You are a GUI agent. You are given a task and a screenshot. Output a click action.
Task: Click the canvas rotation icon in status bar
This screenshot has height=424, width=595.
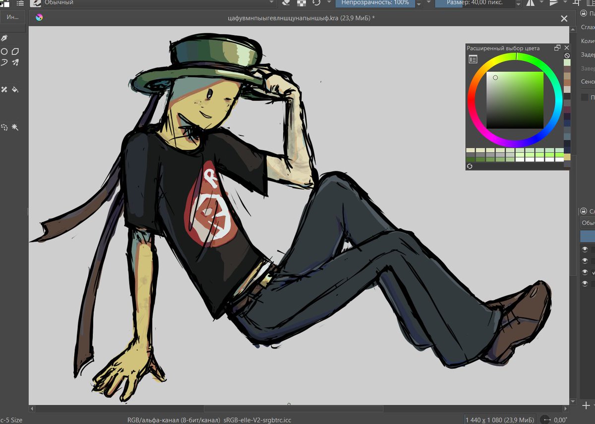pyautogui.click(x=545, y=420)
